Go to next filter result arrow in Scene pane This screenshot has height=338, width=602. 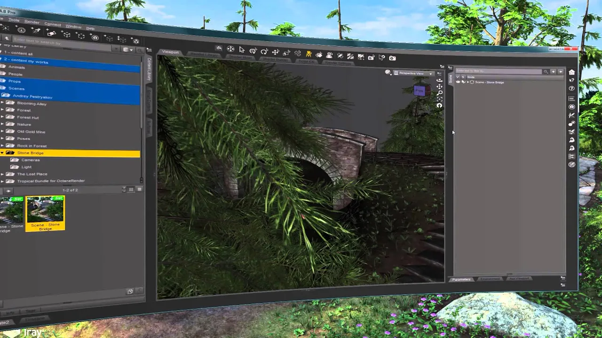point(561,72)
